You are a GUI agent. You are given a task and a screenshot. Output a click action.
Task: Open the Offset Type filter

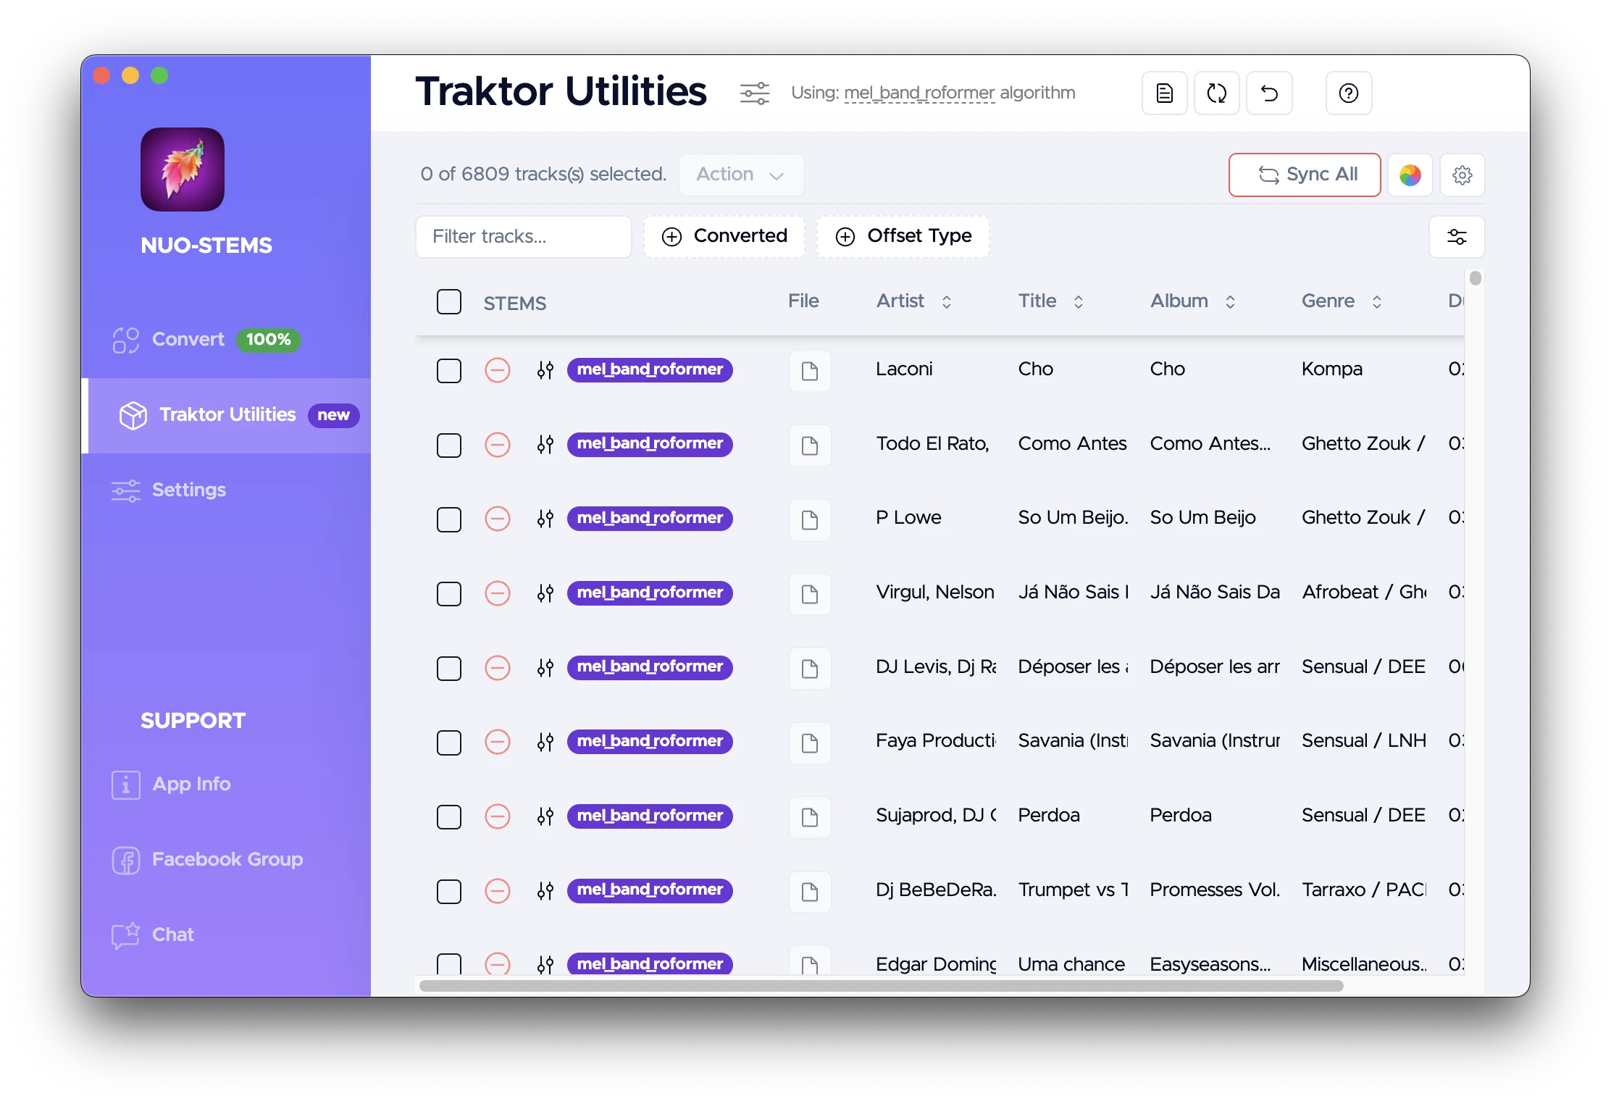pyautogui.click(x=903, y=237)
